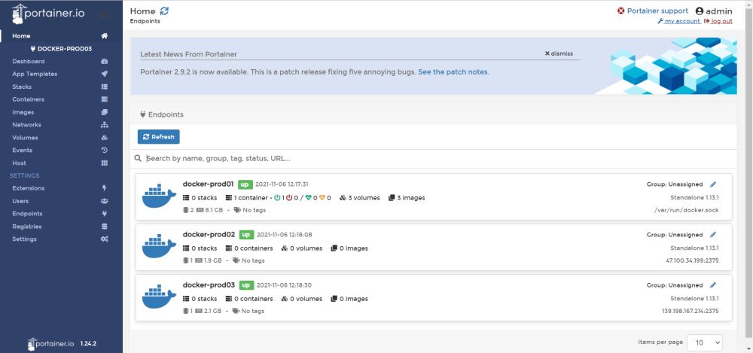Click the edit pencil icon for docker-prod01
This screenshot has height=353, width=753.
712,184
